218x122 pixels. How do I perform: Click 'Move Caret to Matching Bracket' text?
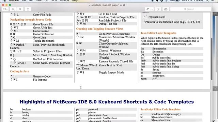pos(52,55)
